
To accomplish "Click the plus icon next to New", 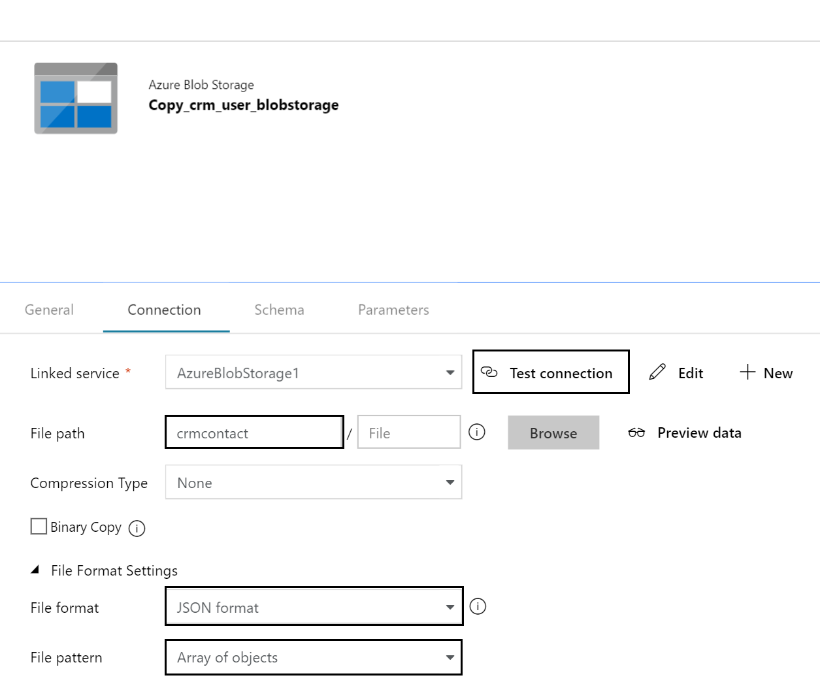I will click(x=747, y=372).
